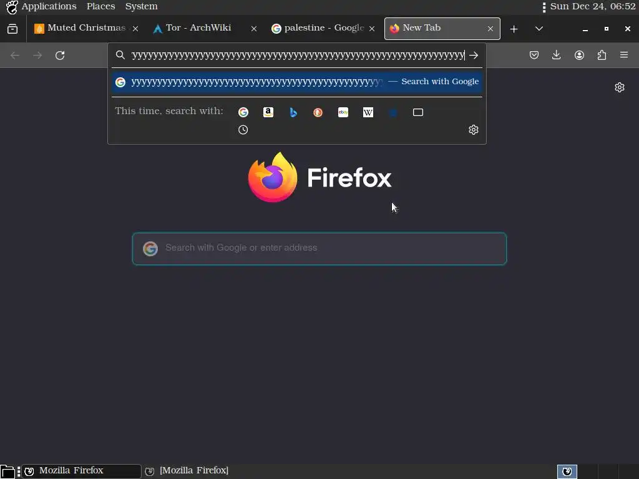Click inside the address bar text

pos(298,56)
